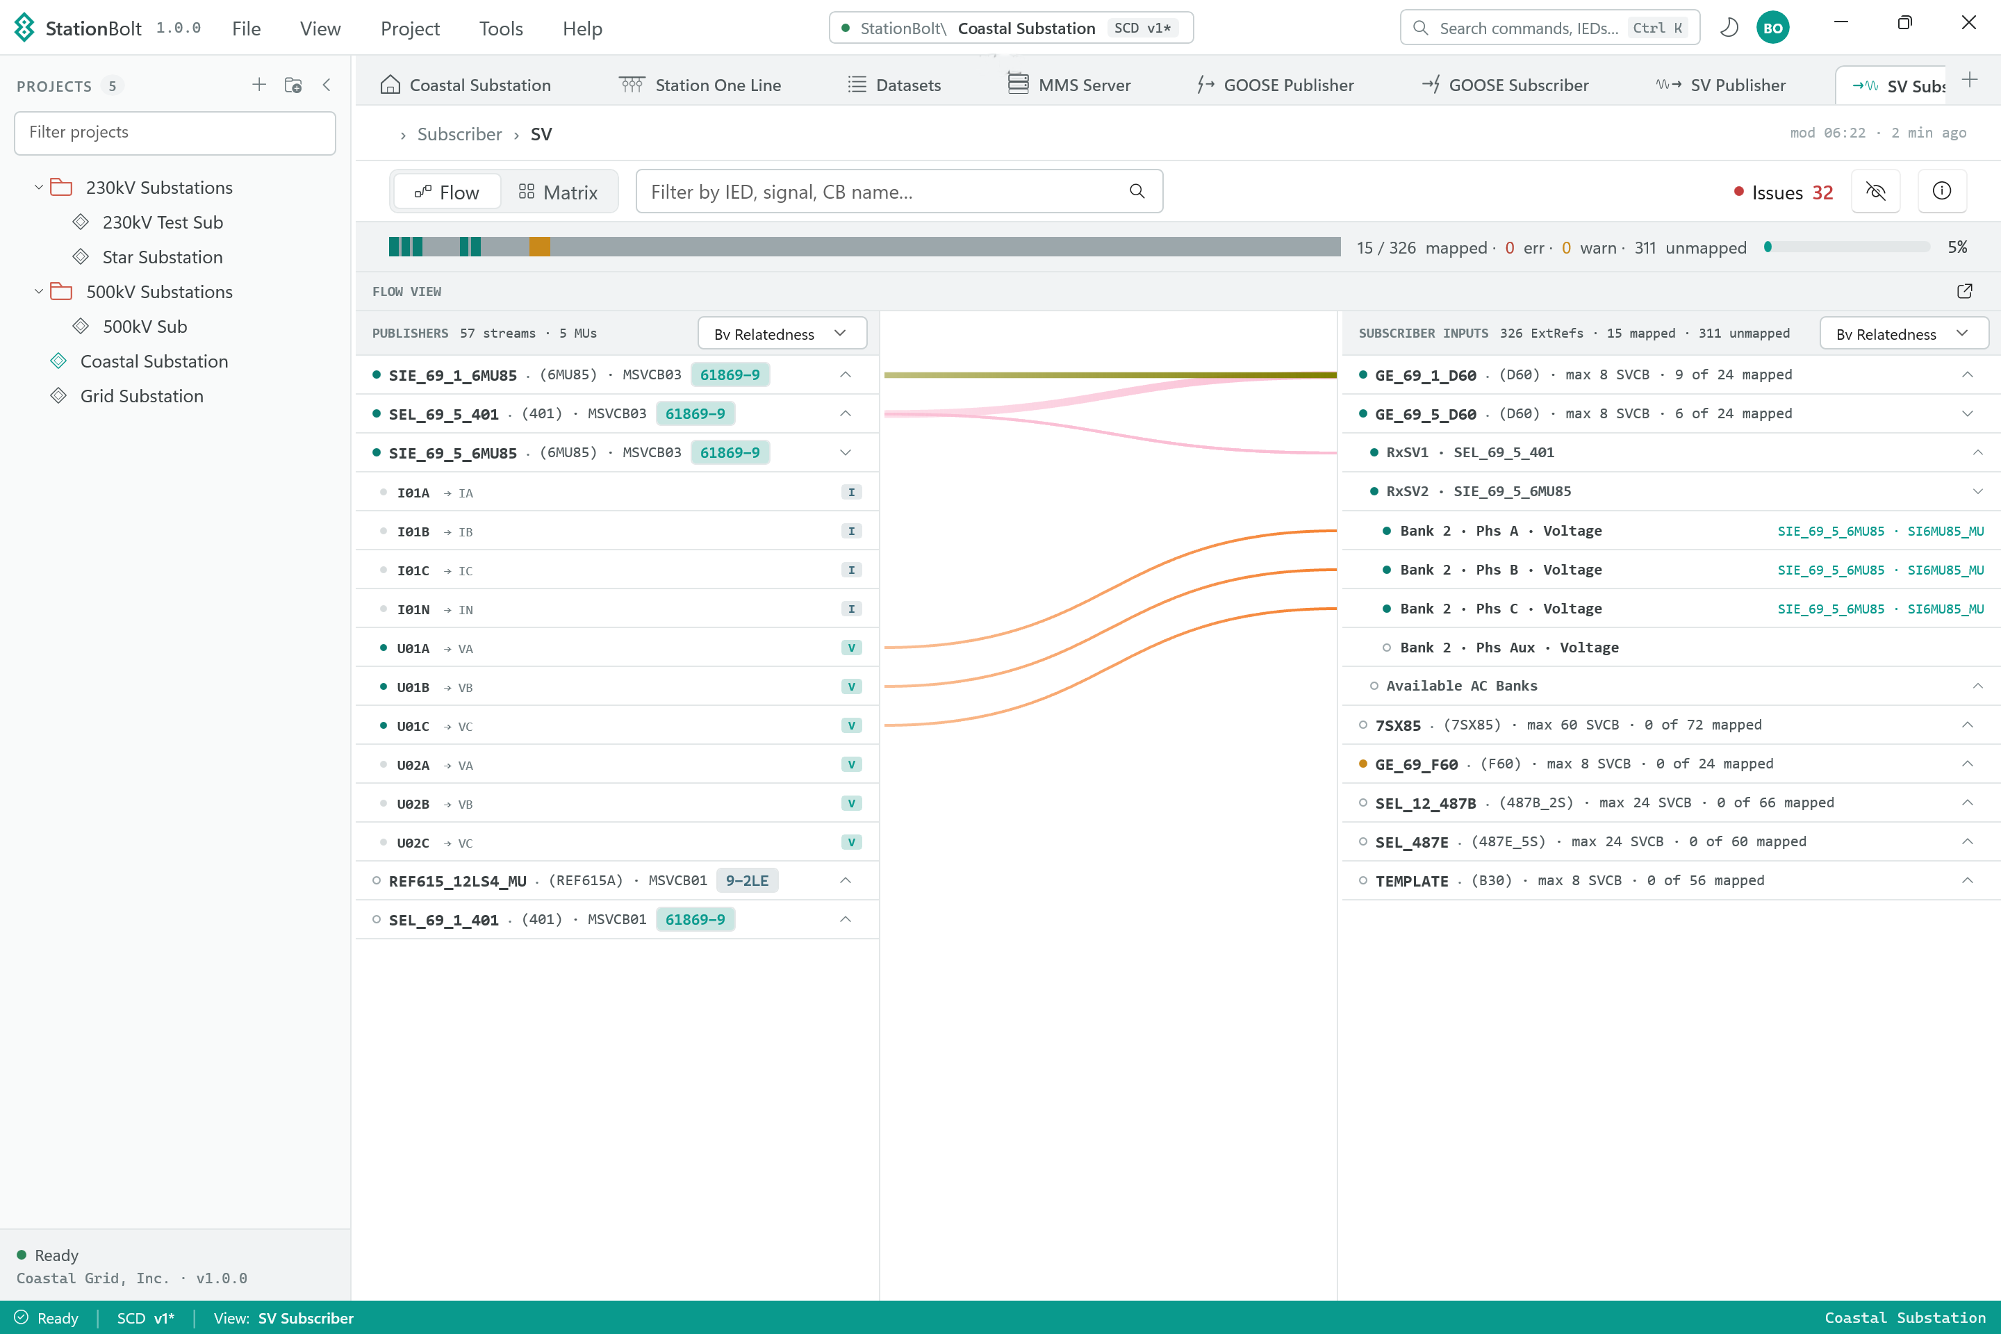Click the Grid Substation diamond icon

[58, 395]
